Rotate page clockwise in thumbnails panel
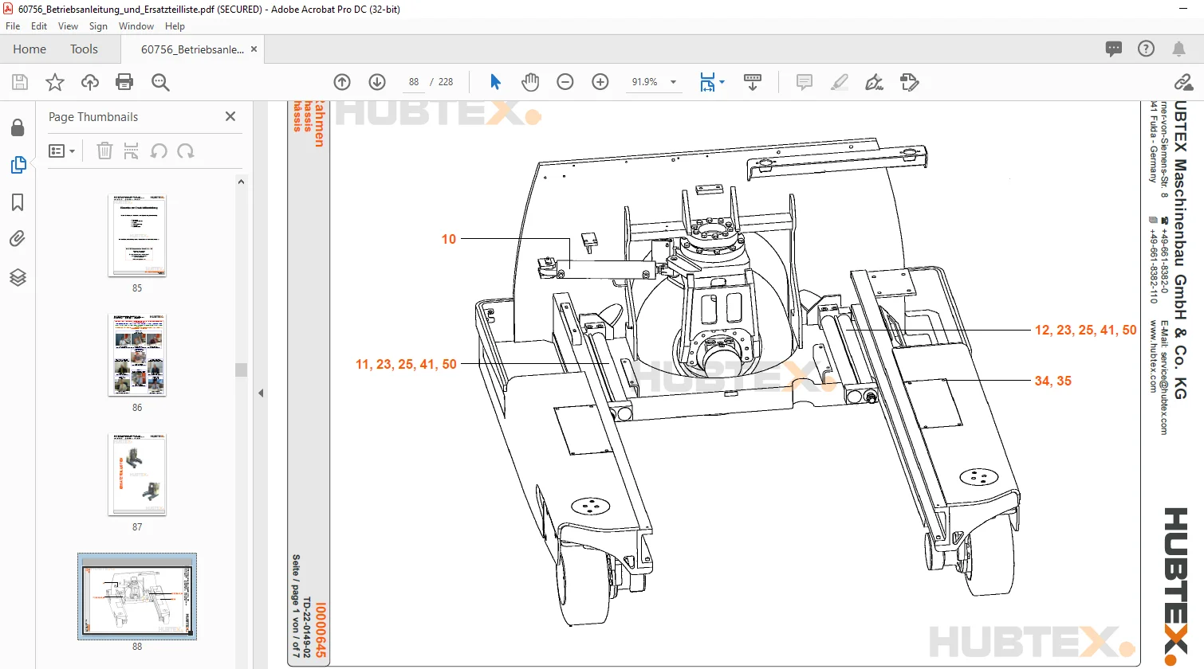This screenshot has width=1204, height=669. tap(186, 151)
